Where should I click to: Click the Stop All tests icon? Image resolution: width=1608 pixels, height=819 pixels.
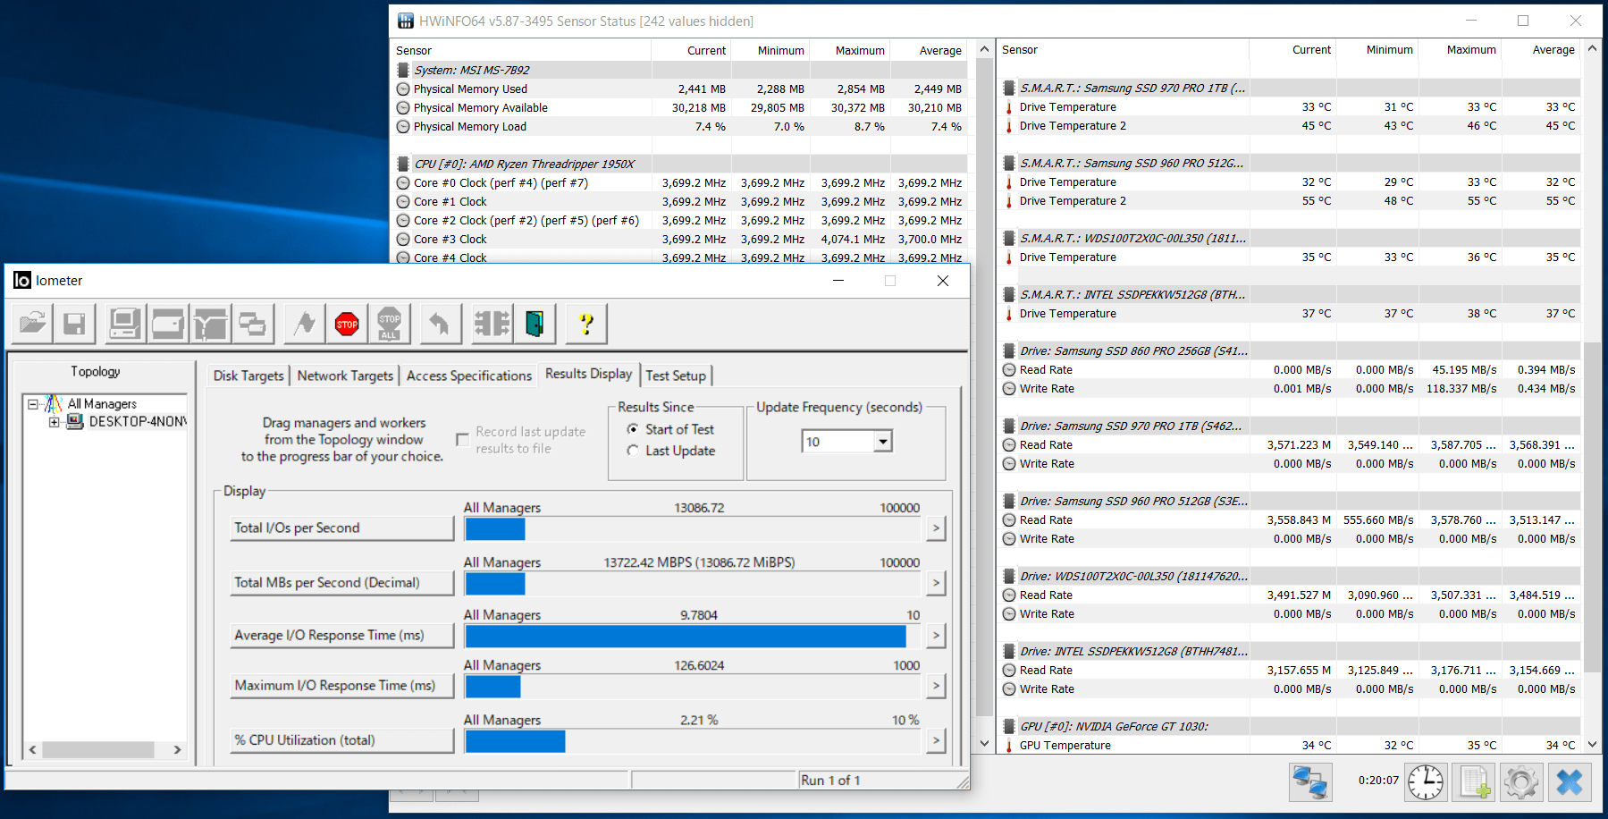[390, 324]
